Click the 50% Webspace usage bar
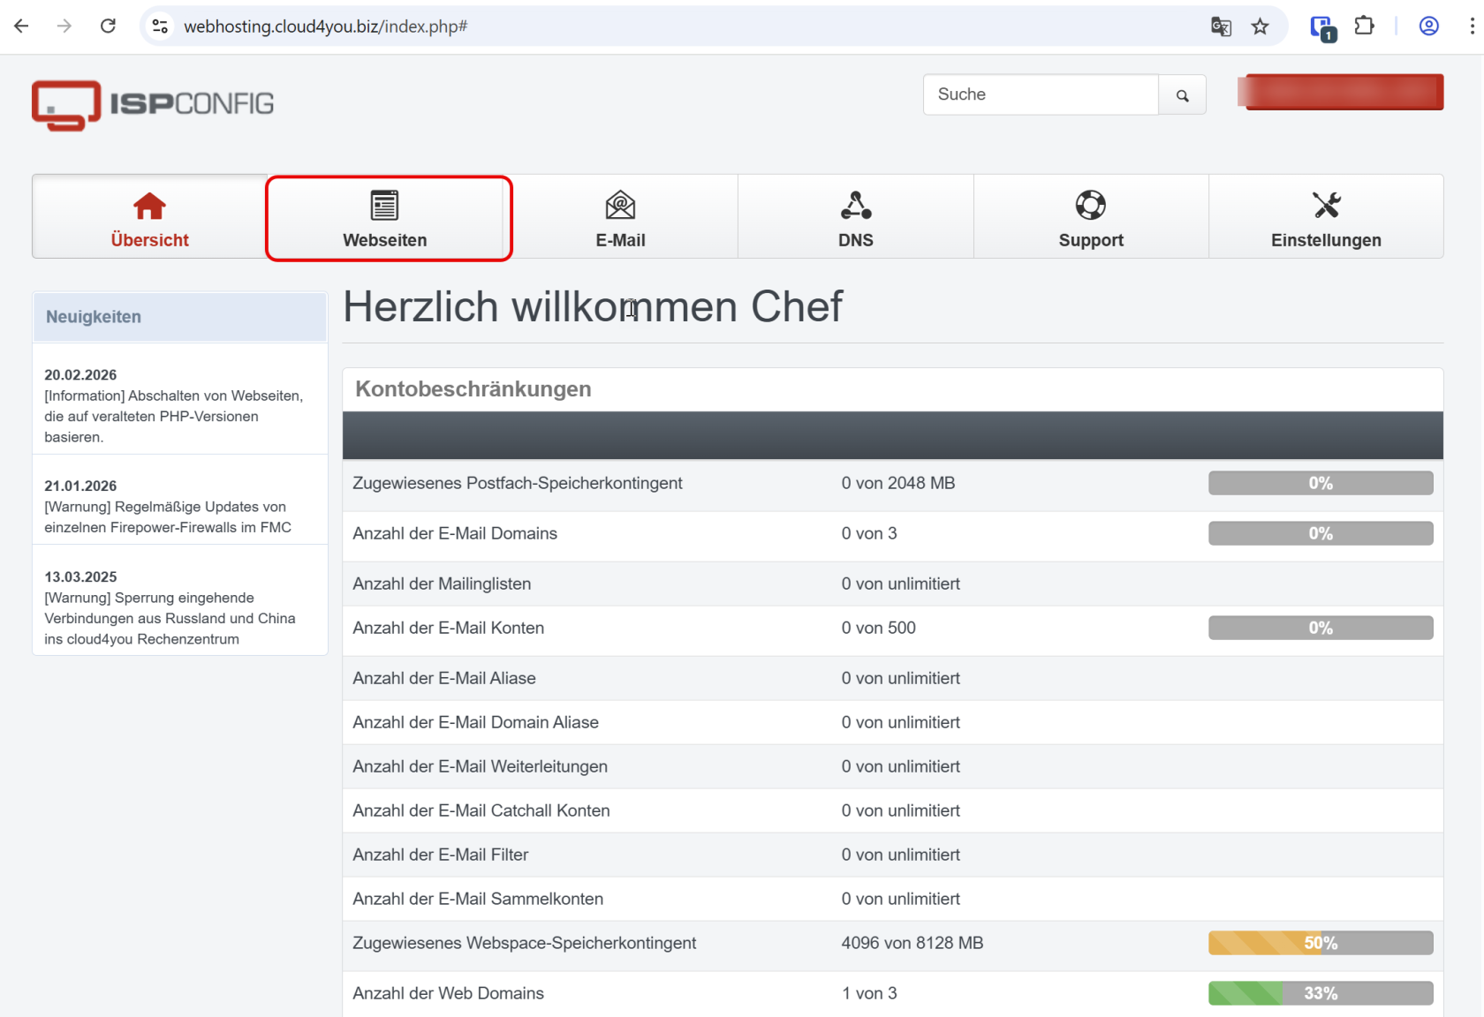1484x1017 pixels. [x=1320, y=943]
